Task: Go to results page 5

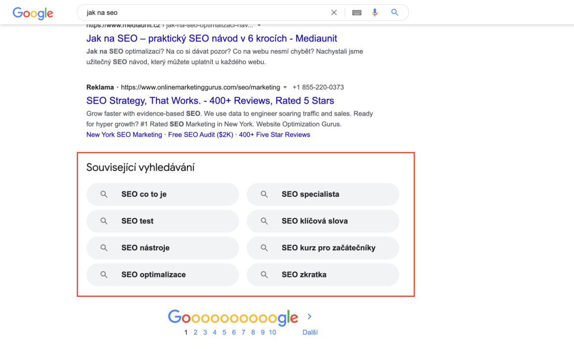Action: (x=224, y=333)
